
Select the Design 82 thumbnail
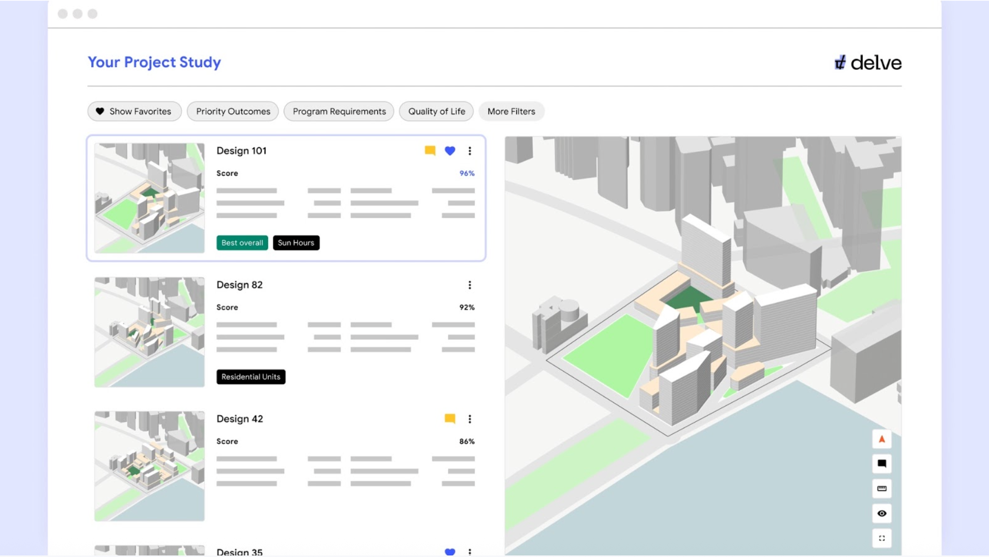pyautogui.click(x=149, y=332)
